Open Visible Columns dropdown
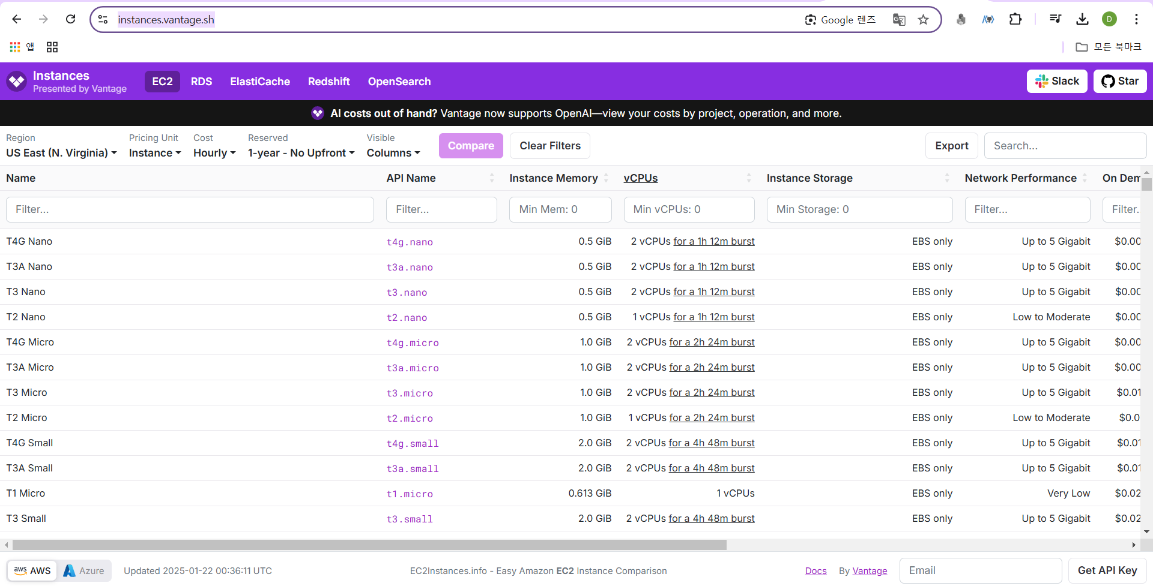Image resolution: width=1153 pixels, height=586 pixels. 393,153
